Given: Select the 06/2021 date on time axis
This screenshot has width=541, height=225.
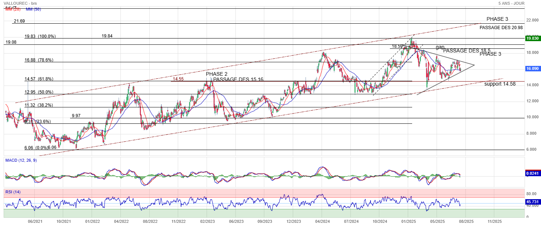Looking at the screenshot, I should click(35, 221).
